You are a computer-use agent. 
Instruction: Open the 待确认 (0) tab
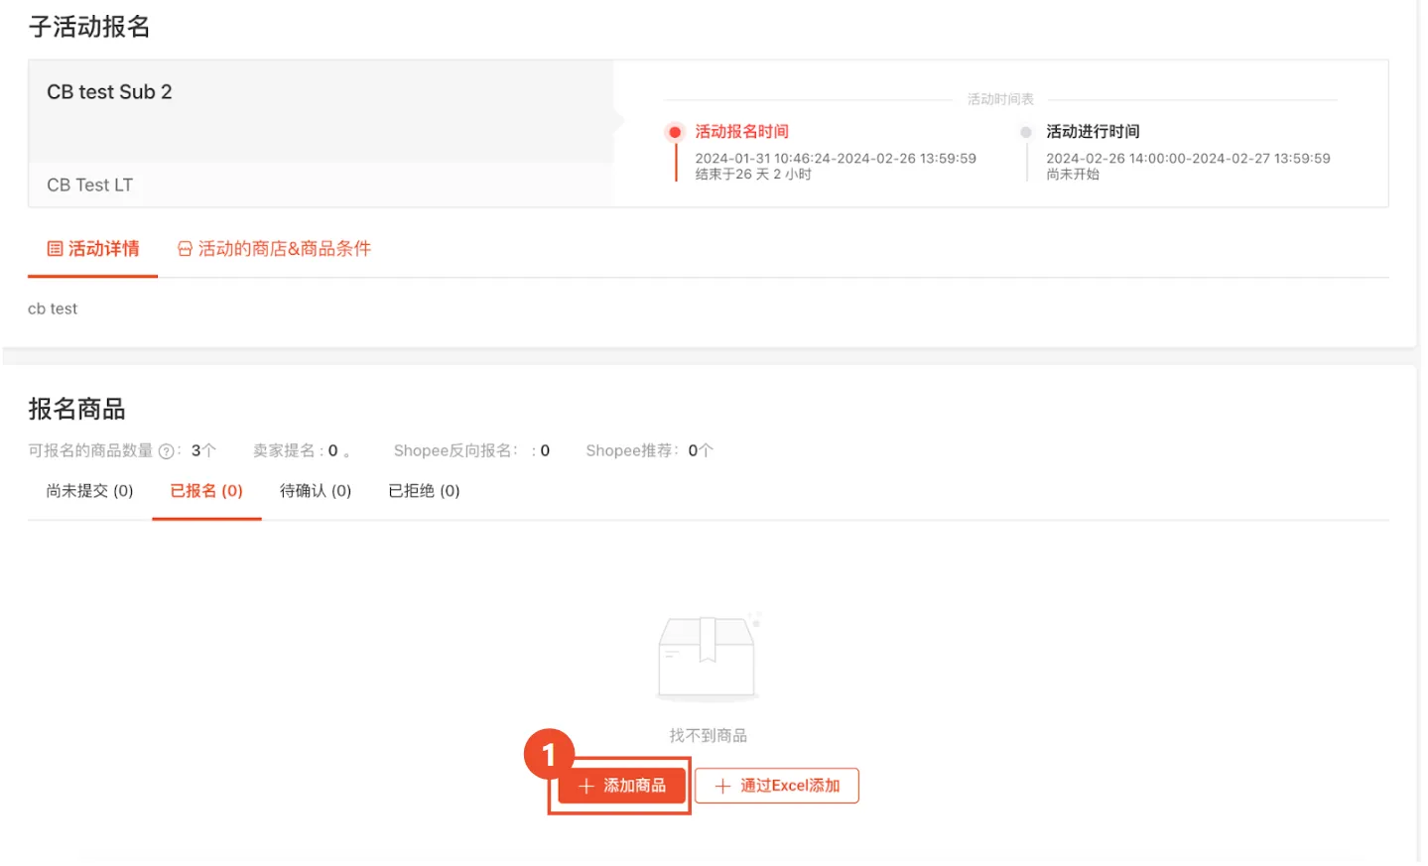click(x=315, y=490)
